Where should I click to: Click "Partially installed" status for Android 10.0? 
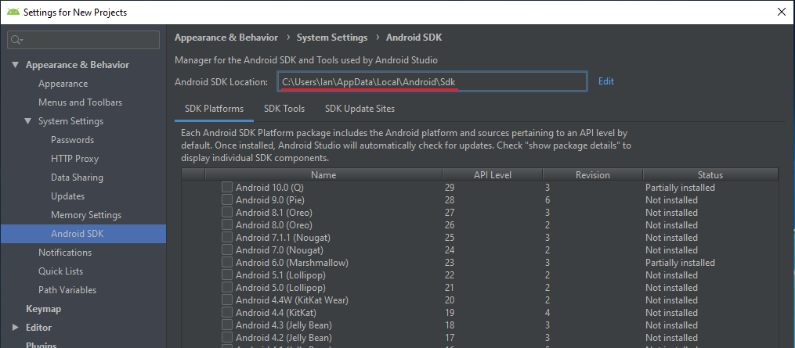point(680,188)
